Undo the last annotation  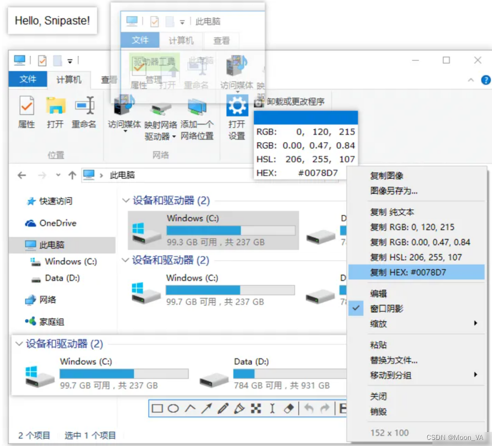[x=309, y=409]
